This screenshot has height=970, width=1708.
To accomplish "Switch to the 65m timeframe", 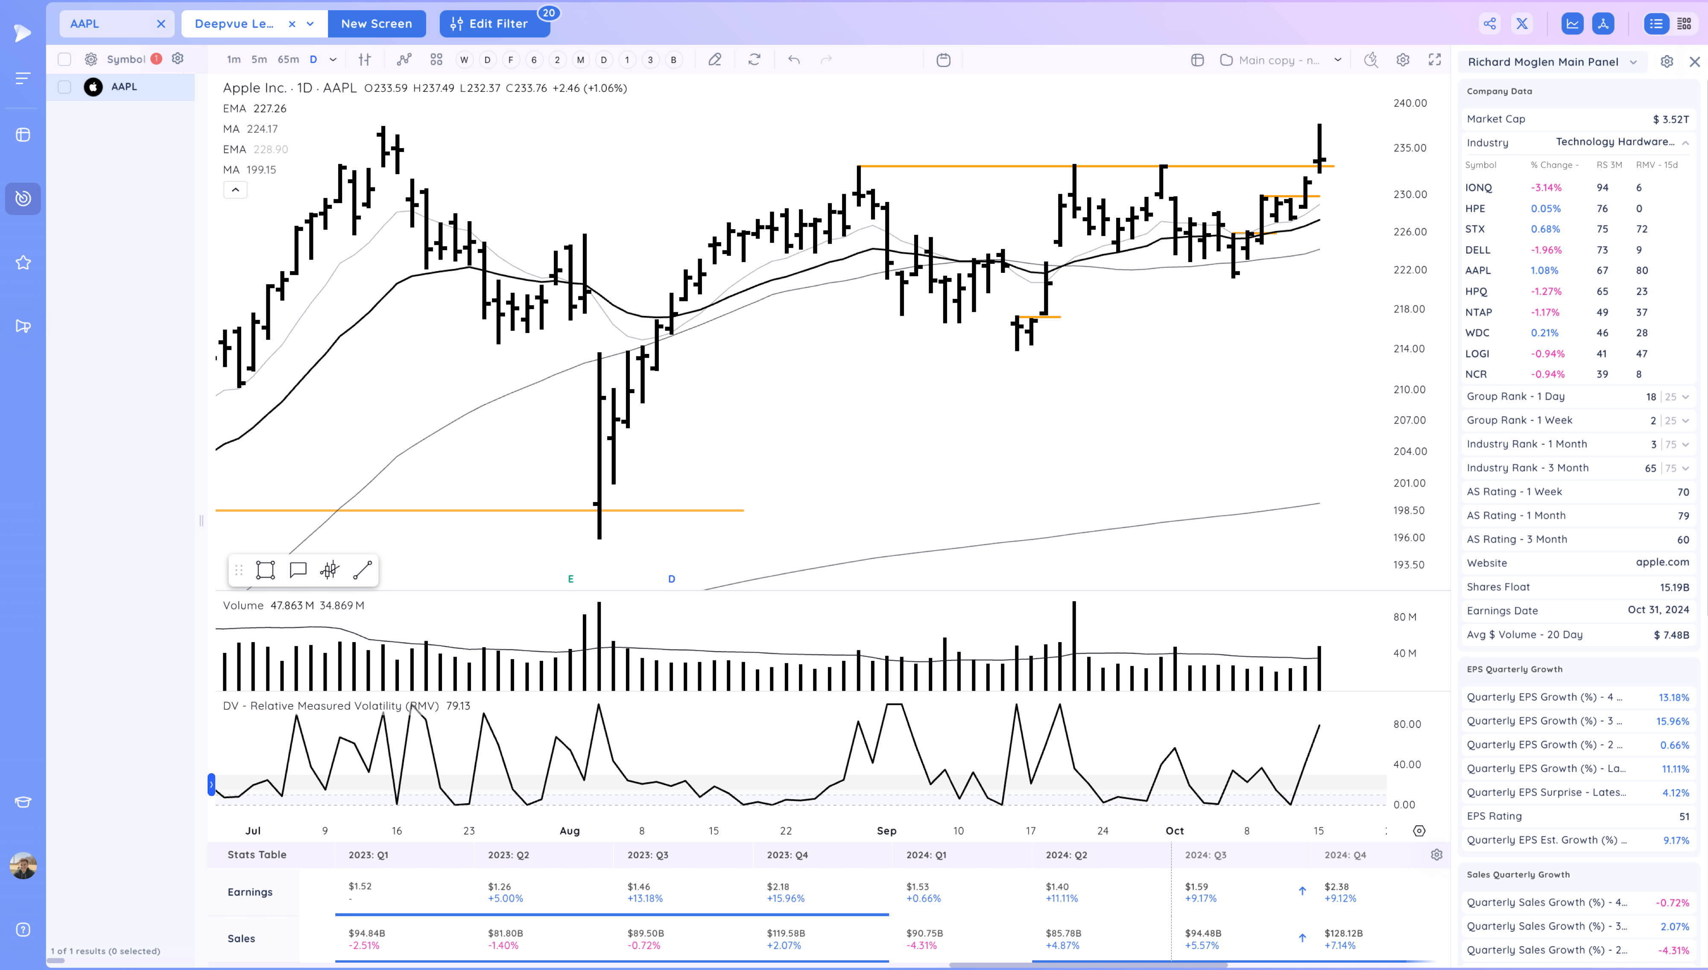I will click(x=288, y=60).
